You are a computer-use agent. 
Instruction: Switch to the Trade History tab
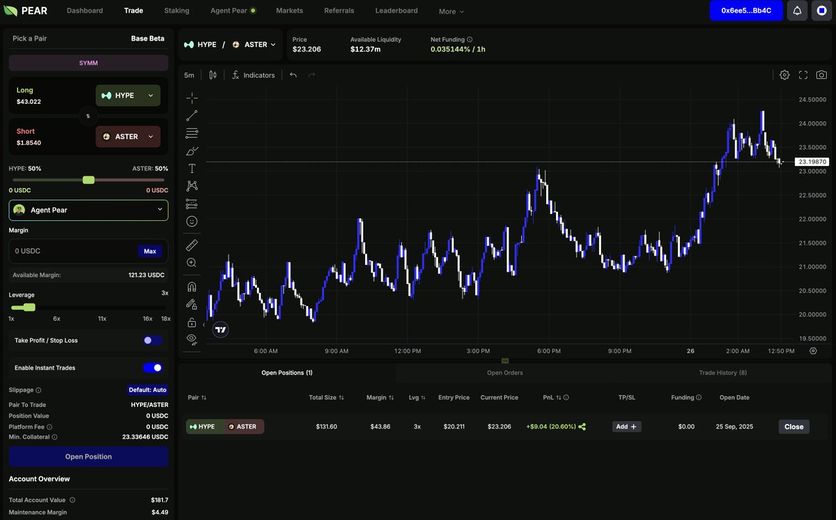(722, 373)
